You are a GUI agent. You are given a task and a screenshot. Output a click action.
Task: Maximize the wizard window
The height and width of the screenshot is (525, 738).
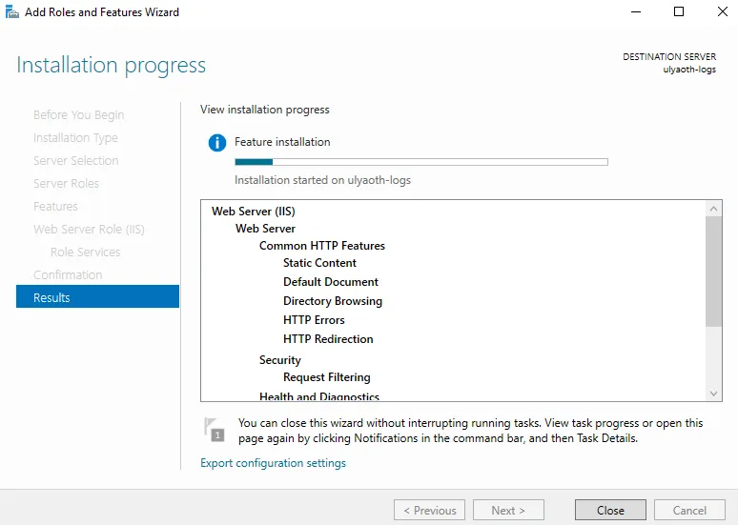click(679, 12)
